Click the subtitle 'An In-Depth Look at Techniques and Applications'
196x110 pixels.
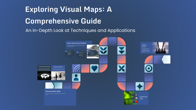tap(80, 31)
